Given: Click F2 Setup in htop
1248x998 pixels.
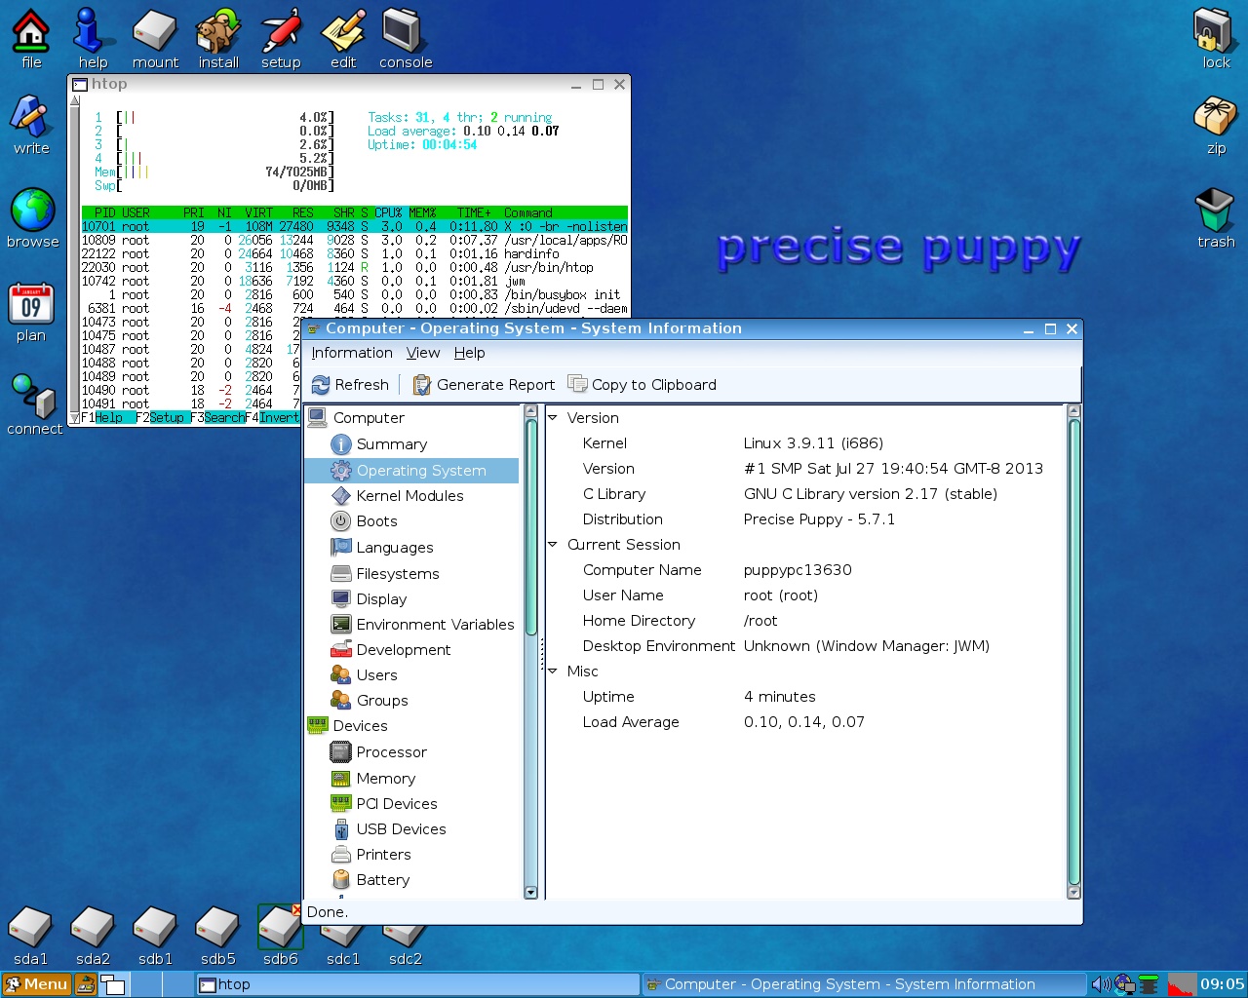Looking at the screenshot, I should tap(163, 417).
